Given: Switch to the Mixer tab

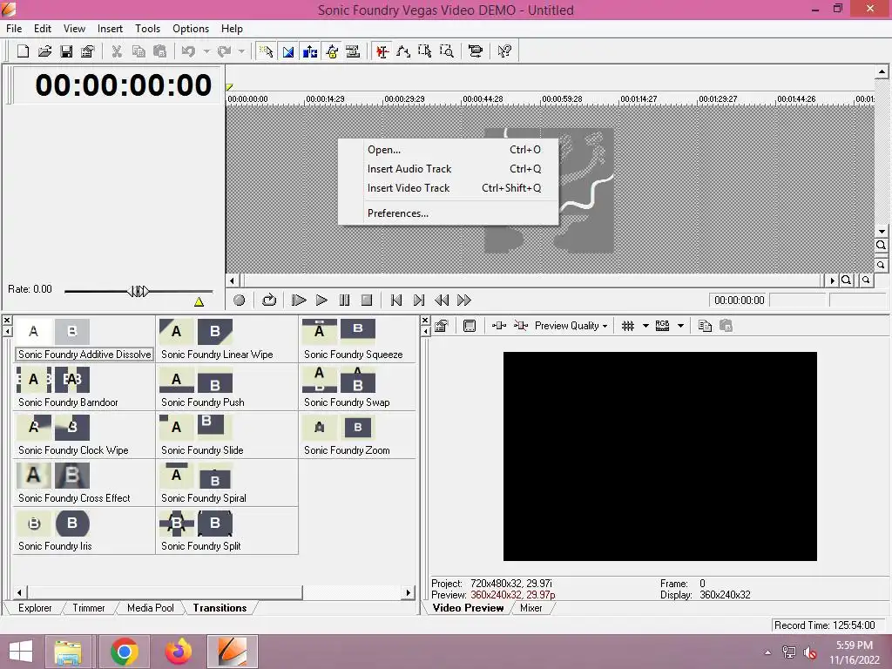Looking at the screenshot, I should point(530,607).
